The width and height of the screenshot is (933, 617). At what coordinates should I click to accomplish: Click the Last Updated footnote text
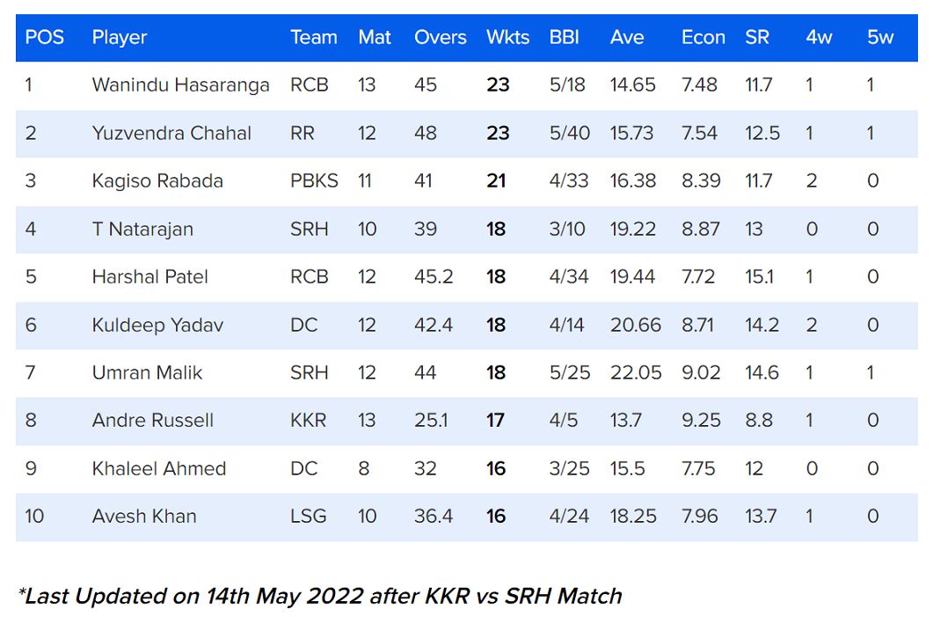pyautogui.click(x=319, y=596)
